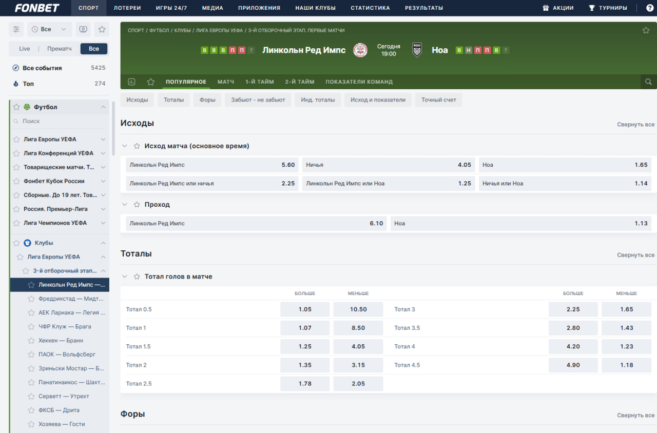Open the time period Все dropdown
Screen dimensions: 657x433
click(x=49, y=29)
